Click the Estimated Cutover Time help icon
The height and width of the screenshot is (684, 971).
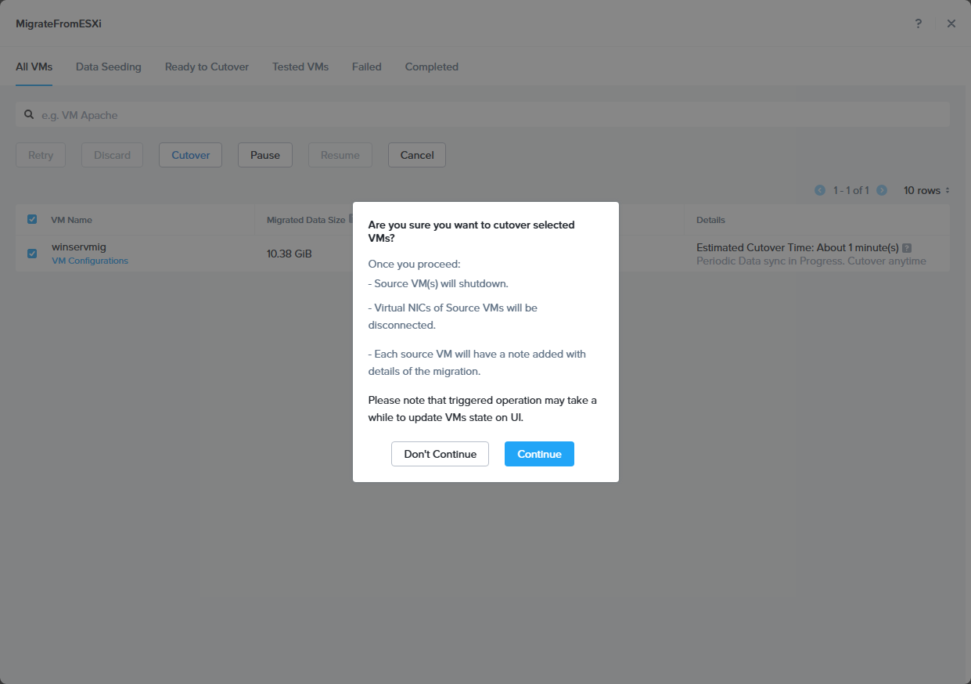click(x=907, y=247)
